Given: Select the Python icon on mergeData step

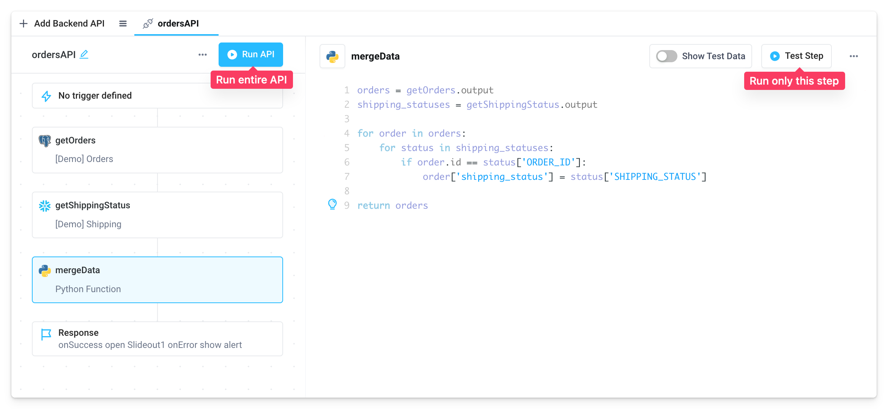Looking at the screenshot, I should click(x=45, y=271).
